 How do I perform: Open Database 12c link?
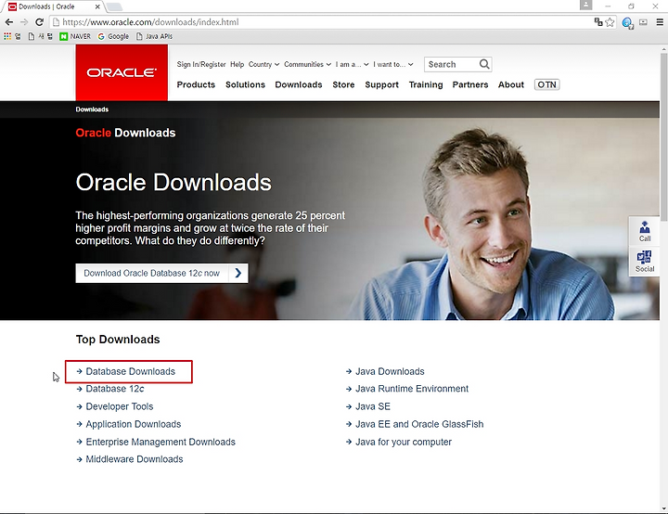tap(115, 389)
